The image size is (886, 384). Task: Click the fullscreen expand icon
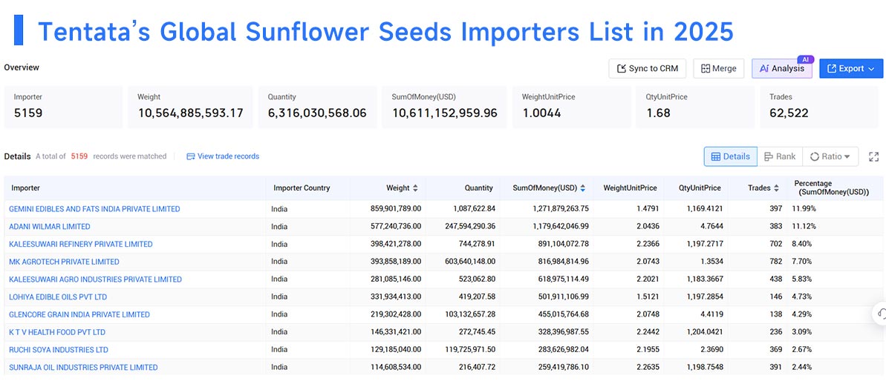pyautogui.click(x=873, y=156)
